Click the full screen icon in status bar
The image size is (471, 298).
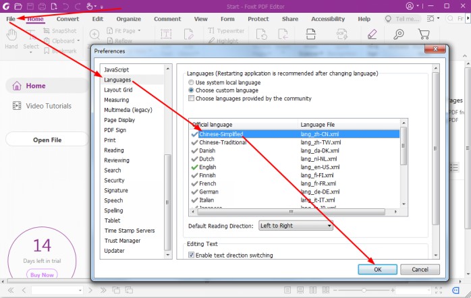tap(438, 290)
